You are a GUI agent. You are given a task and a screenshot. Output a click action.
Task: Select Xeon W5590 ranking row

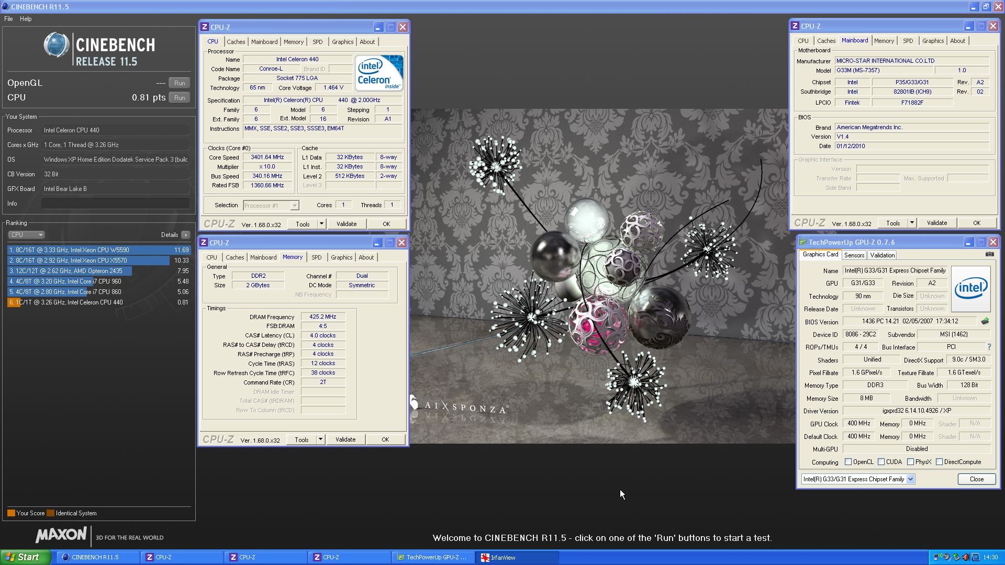99,250
